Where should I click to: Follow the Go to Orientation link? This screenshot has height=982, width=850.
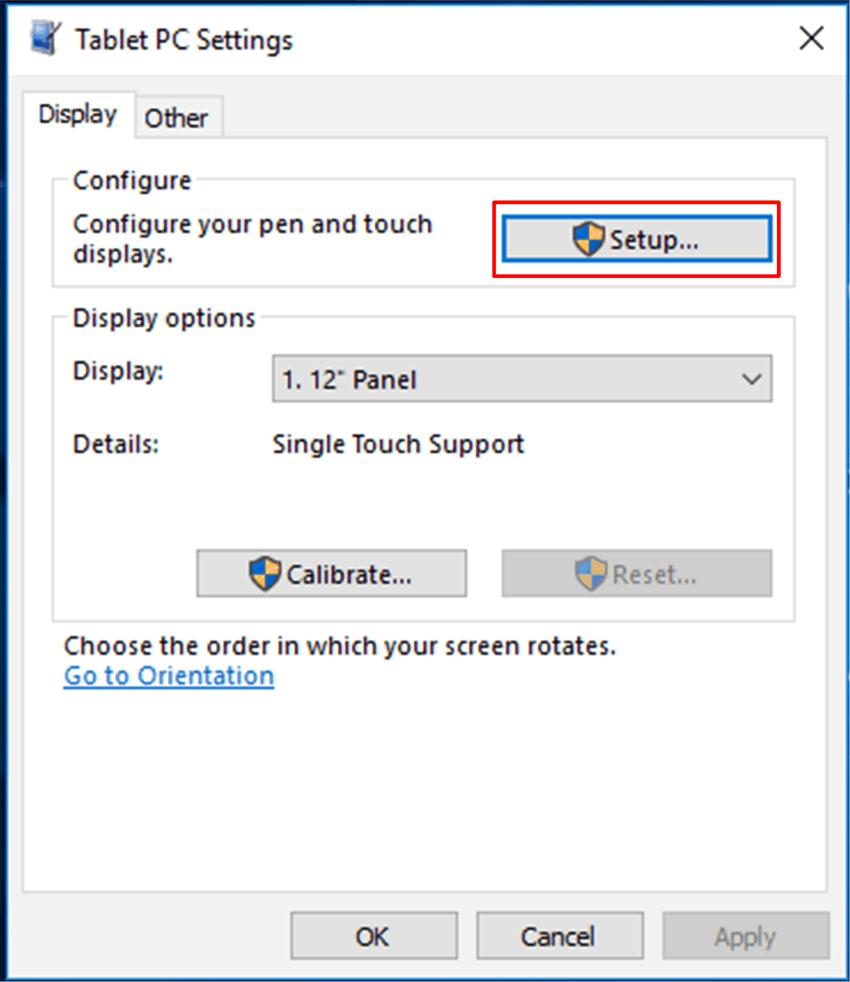(x=169, y=676)
